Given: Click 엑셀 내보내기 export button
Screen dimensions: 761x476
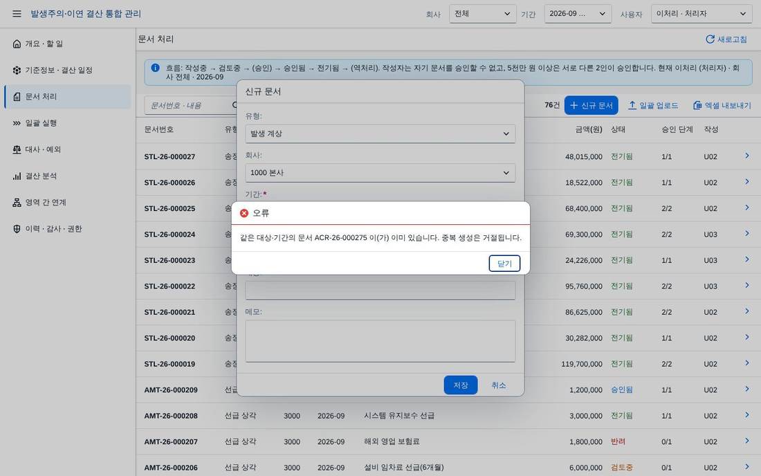Looking at the screenshot, I should point(722,105).
